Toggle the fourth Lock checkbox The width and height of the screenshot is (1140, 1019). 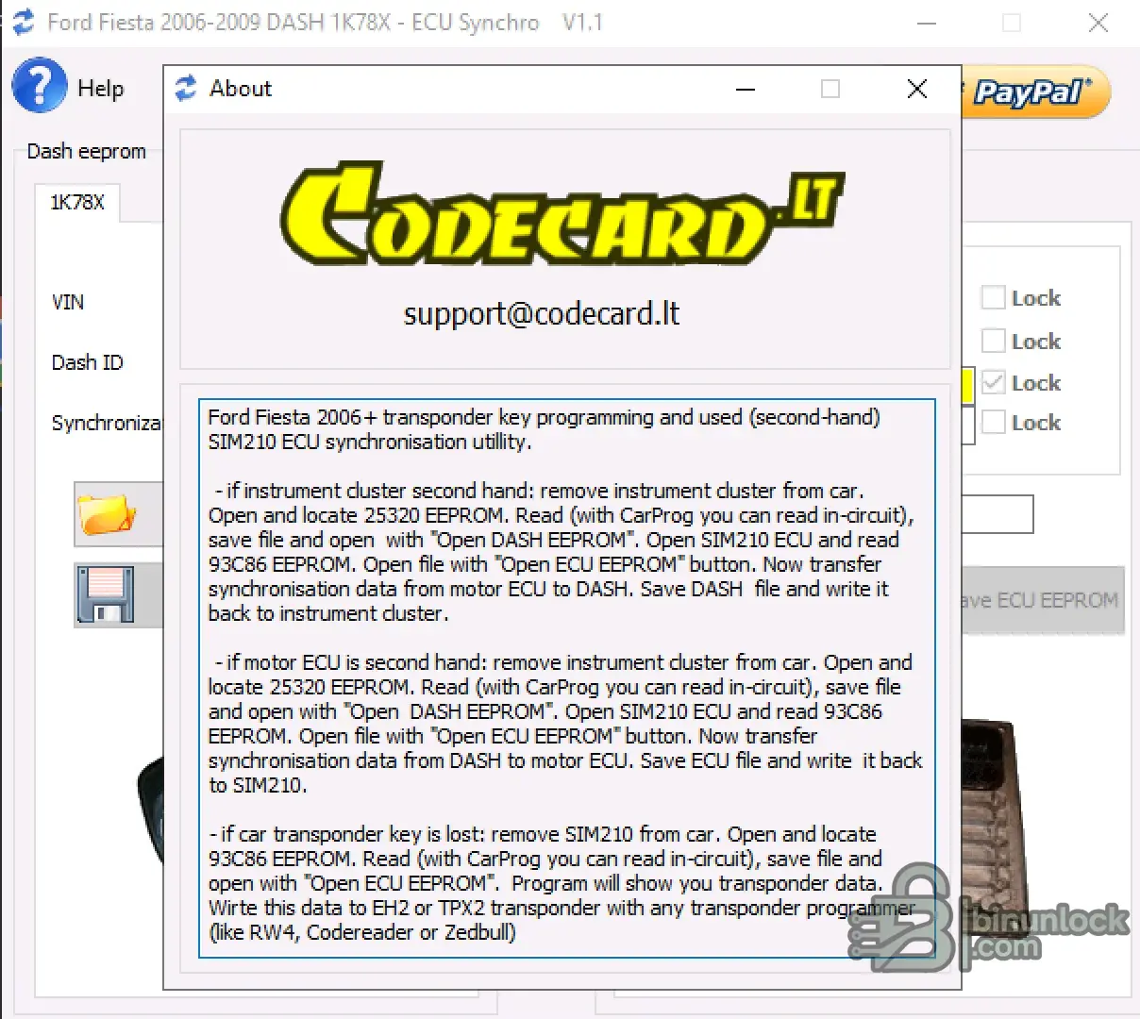[x=993, y=423]
